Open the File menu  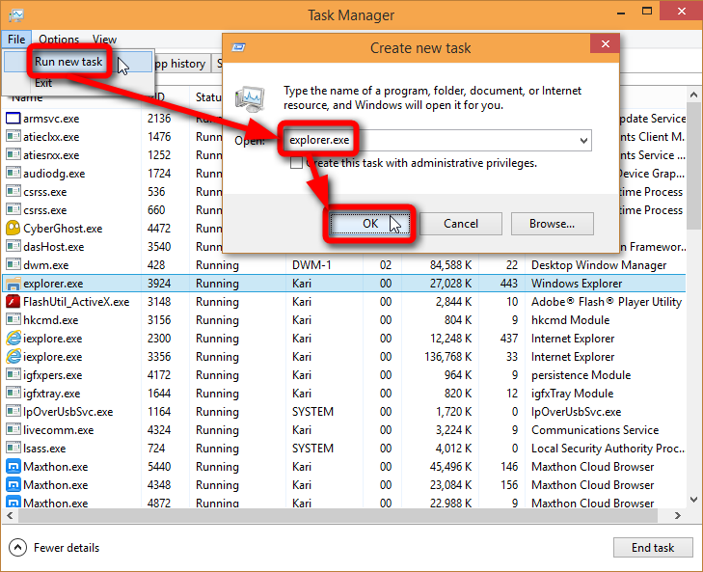[x=16, y=40]
